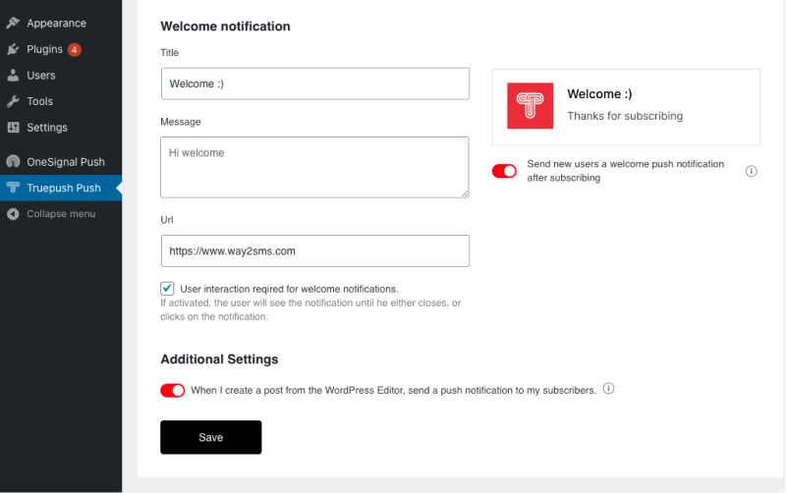Uncheck User interaction required checkbox
This screenshot has height=493, width=786.
coord(167,289)
